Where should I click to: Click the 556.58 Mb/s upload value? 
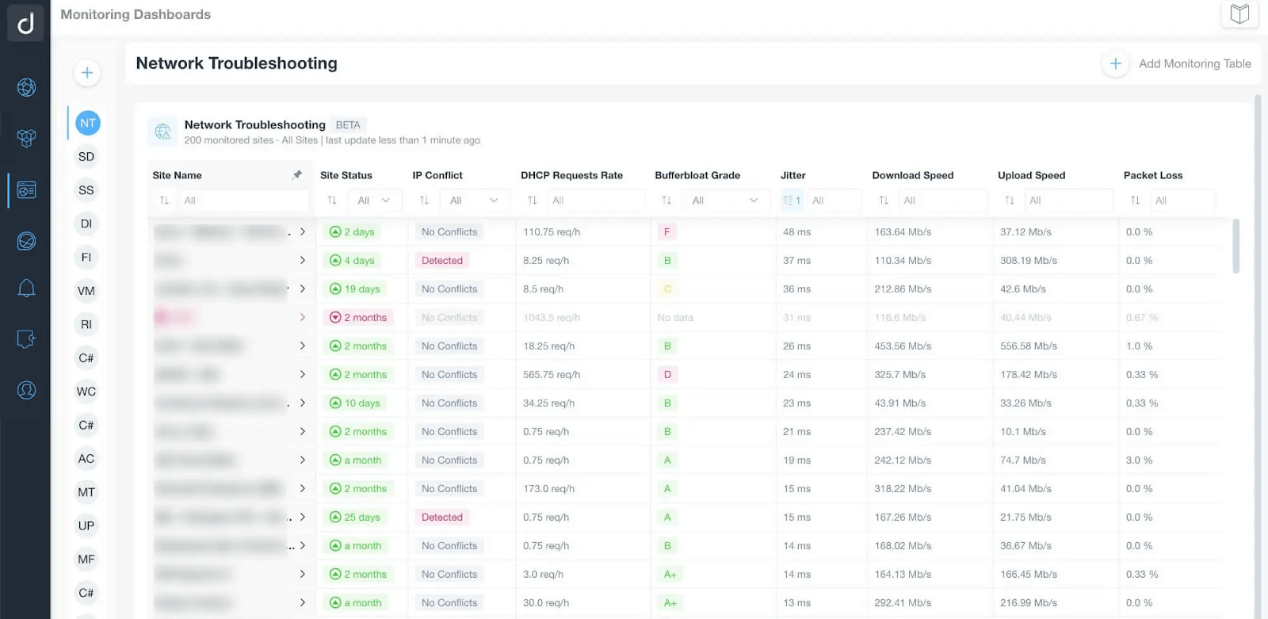coord(1029,346)
